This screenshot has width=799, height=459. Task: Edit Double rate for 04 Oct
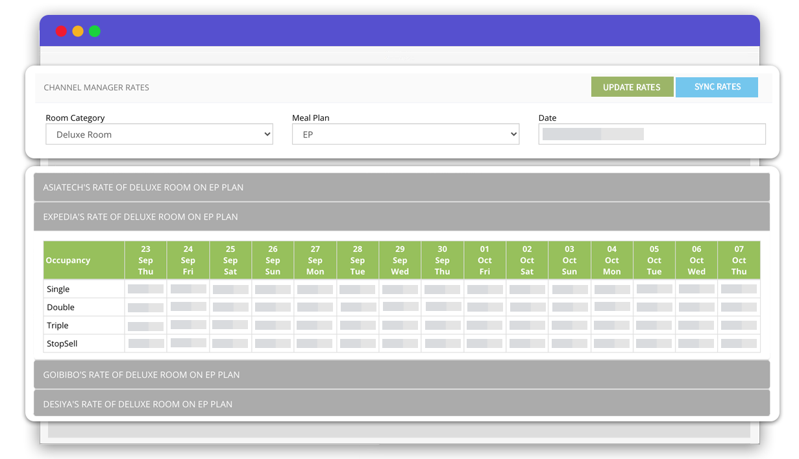(x=612, y=307)
